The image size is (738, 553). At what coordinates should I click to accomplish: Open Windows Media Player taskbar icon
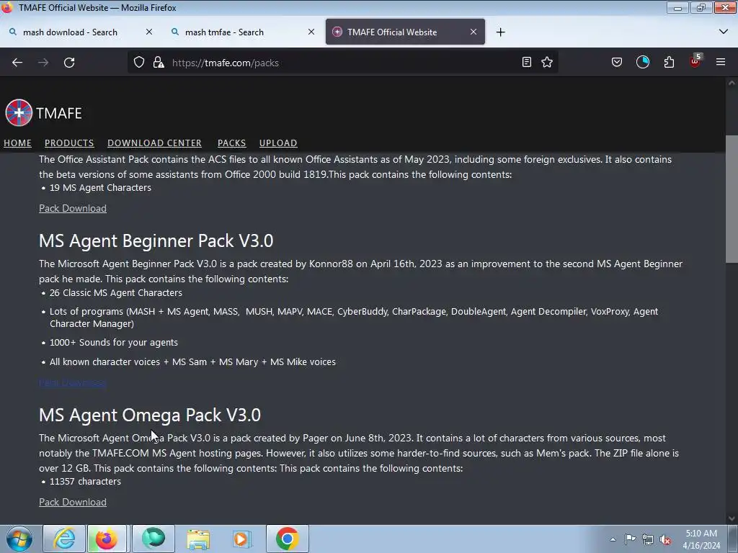[x=242, y=539]
